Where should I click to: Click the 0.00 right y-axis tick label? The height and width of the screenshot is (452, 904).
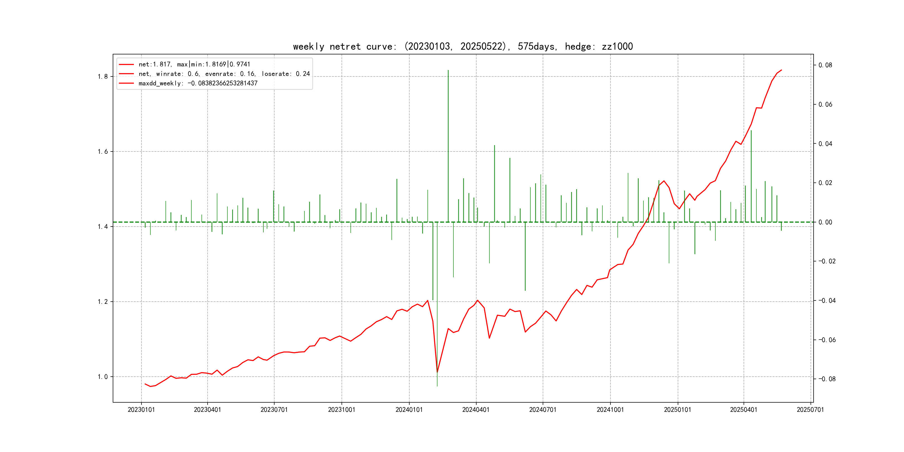825,222
